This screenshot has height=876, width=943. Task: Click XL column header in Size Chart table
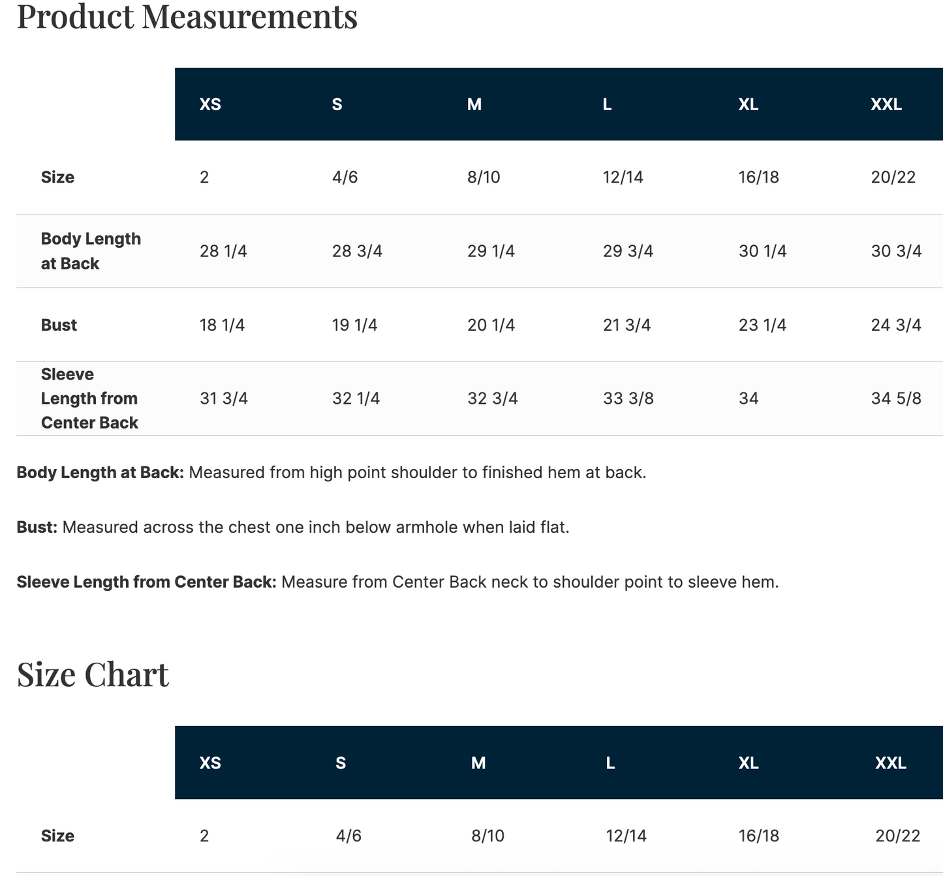click(x=748, y=763)
